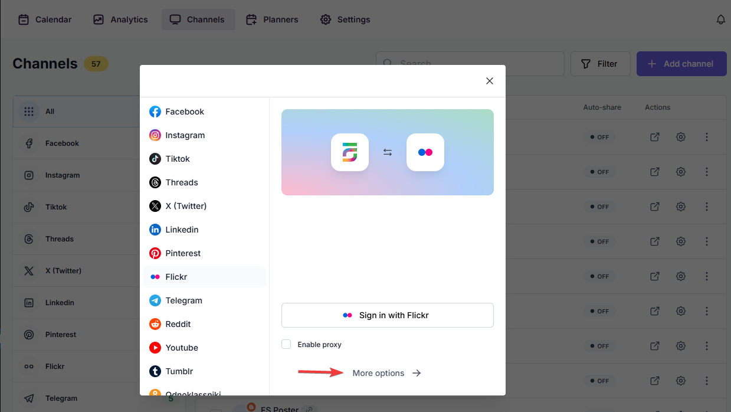Click Sign in with Flickr button
This screenshot has height=412, width=731.
point(387,315)
